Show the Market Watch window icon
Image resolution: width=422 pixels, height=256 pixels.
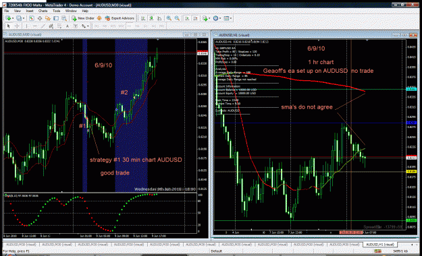click(x=32, y=18)
